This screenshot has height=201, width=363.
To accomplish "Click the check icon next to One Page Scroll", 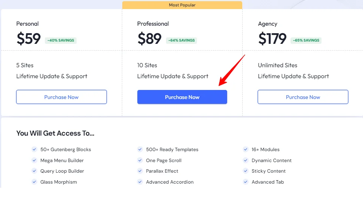I will click(x=140, y=160).
